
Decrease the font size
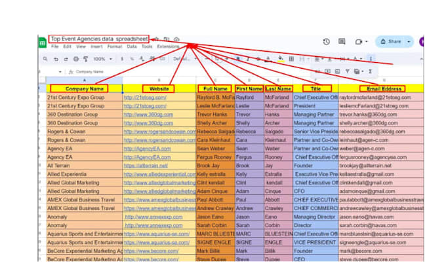click(207, 59)
